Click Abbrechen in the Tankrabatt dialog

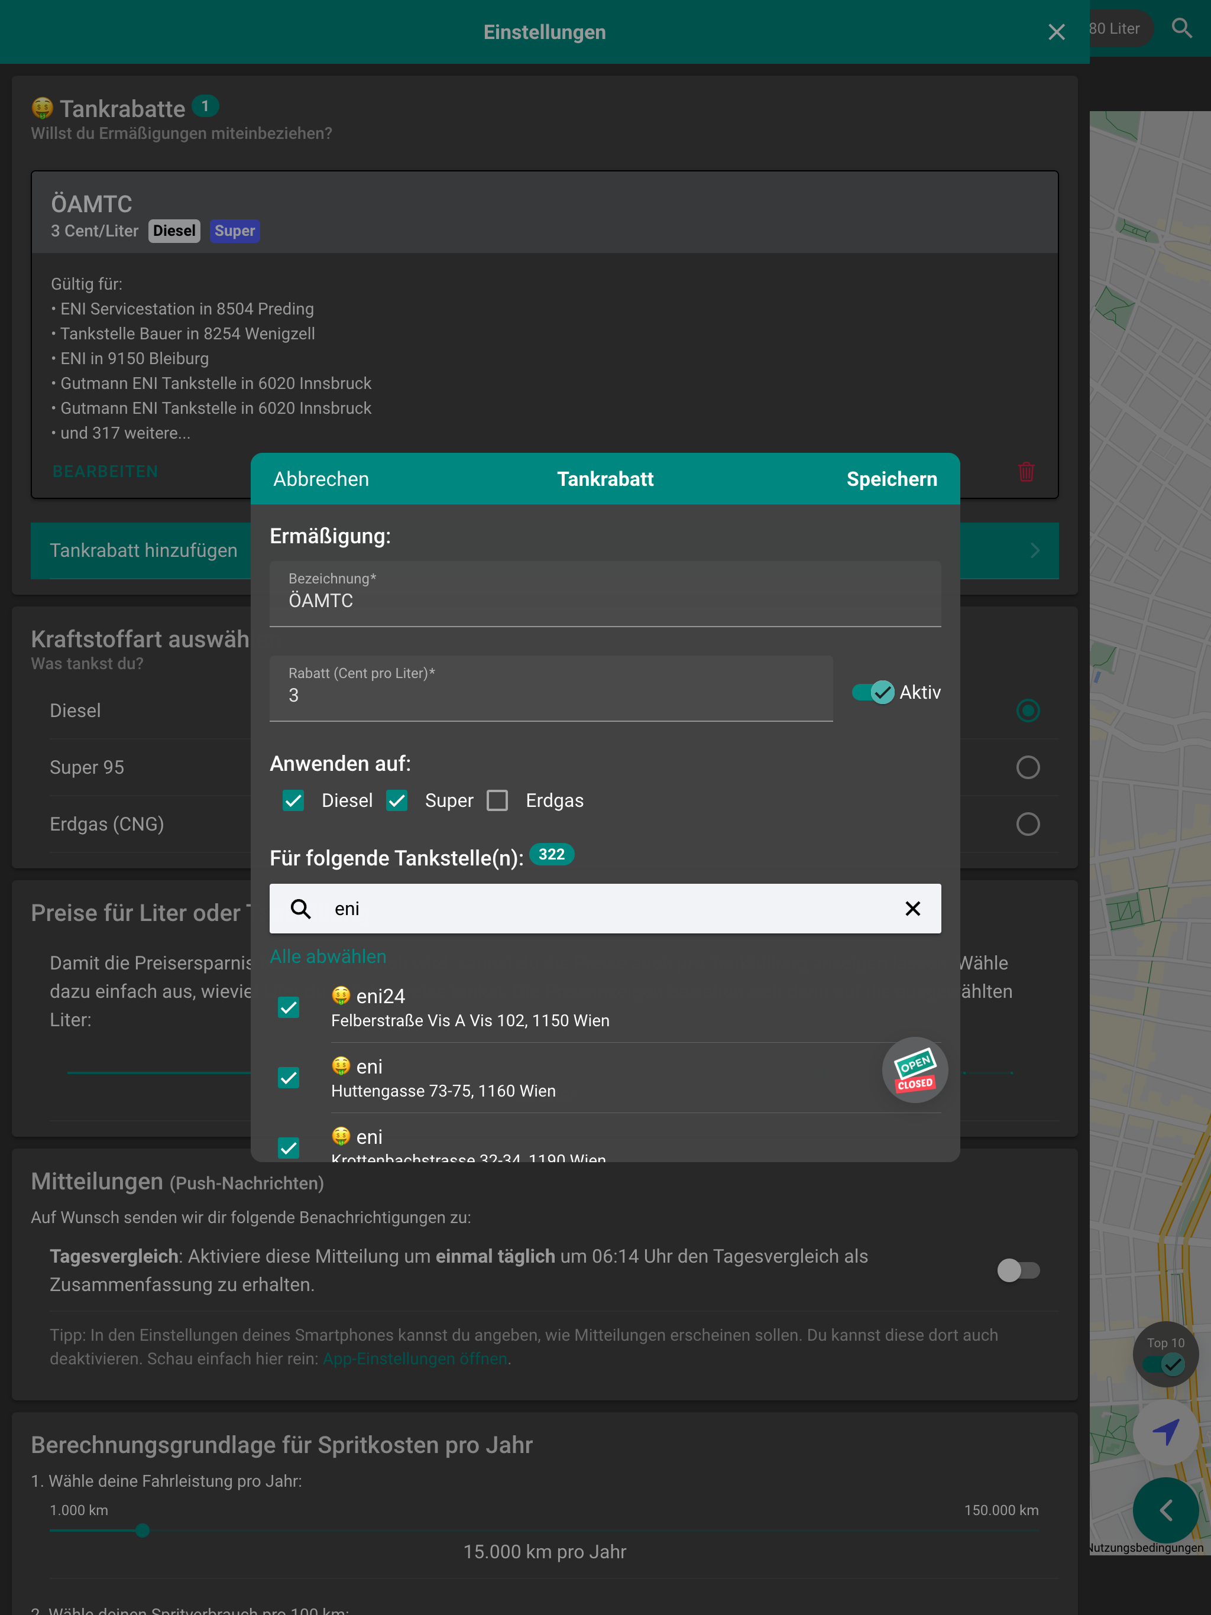point(321,479)
